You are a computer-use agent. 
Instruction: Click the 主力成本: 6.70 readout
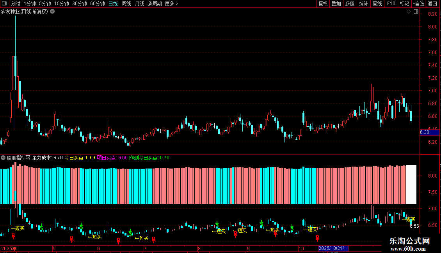pyautogui.click(x=48, y=158)
